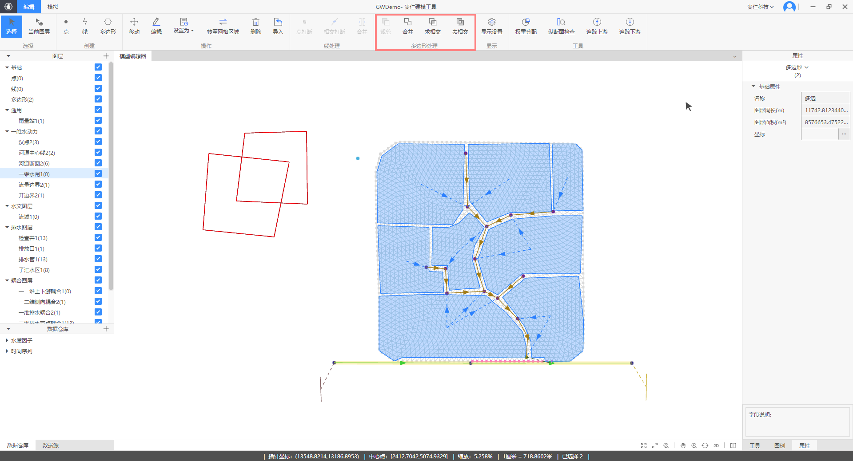Open Display Settings (显示设置) gear icon
This screenshot has height=461, width=853.
pyautogui.click(x=491, y=26)
